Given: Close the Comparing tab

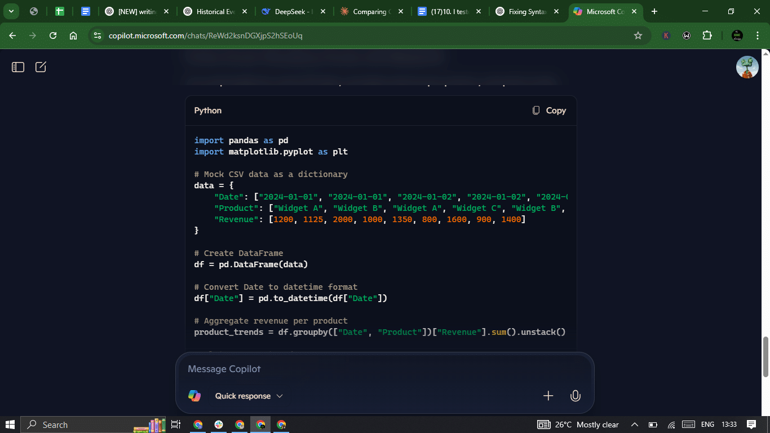Looking at the screenshot, I should click(400, 11).
